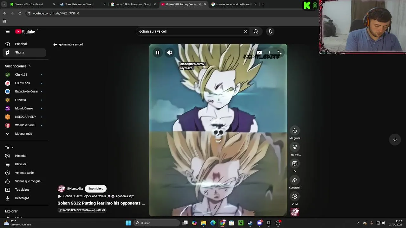The image size is (406, 228).
Task: Open the NEEDCARHELP channel
Action: pos(24,117)
